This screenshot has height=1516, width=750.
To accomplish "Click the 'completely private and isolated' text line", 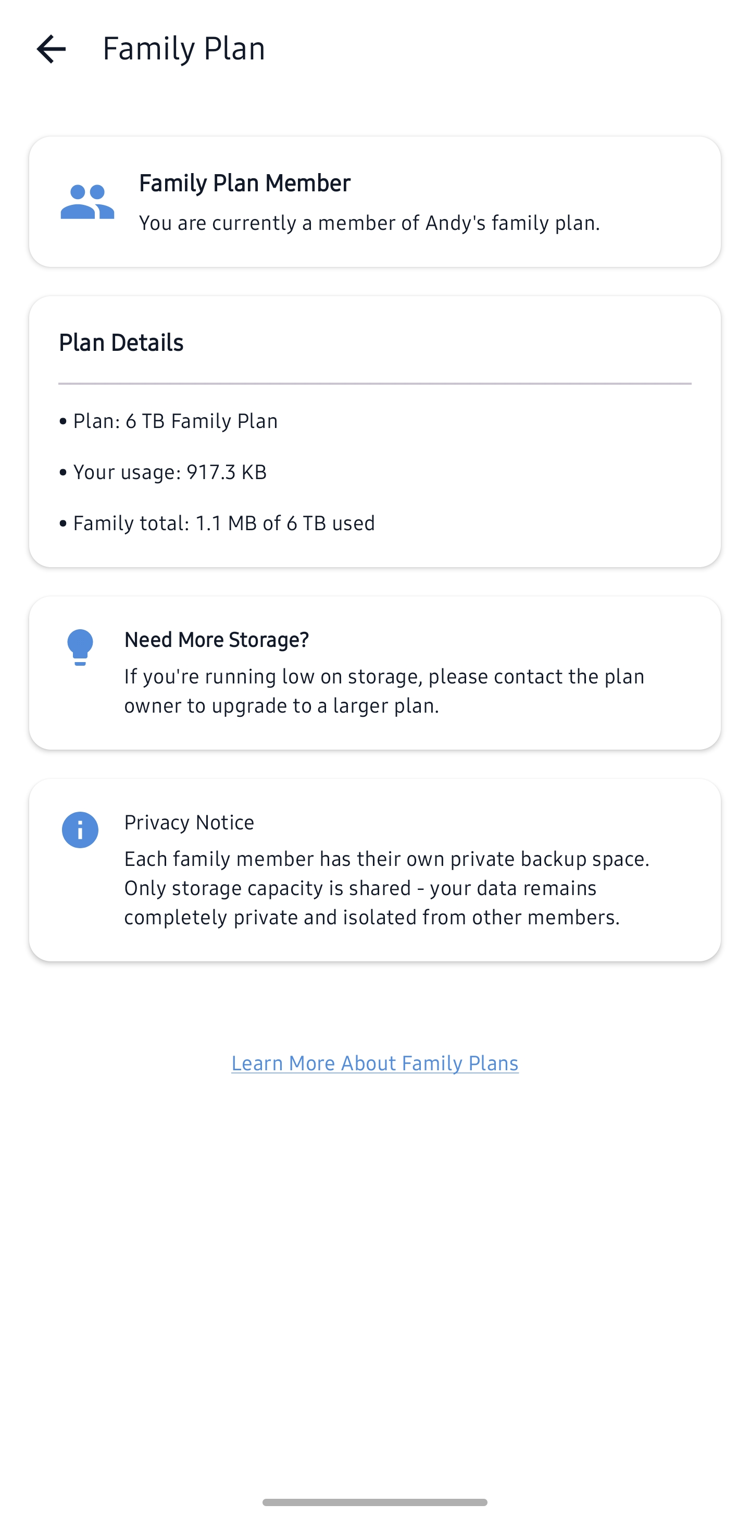I will (x=371, y=918).
